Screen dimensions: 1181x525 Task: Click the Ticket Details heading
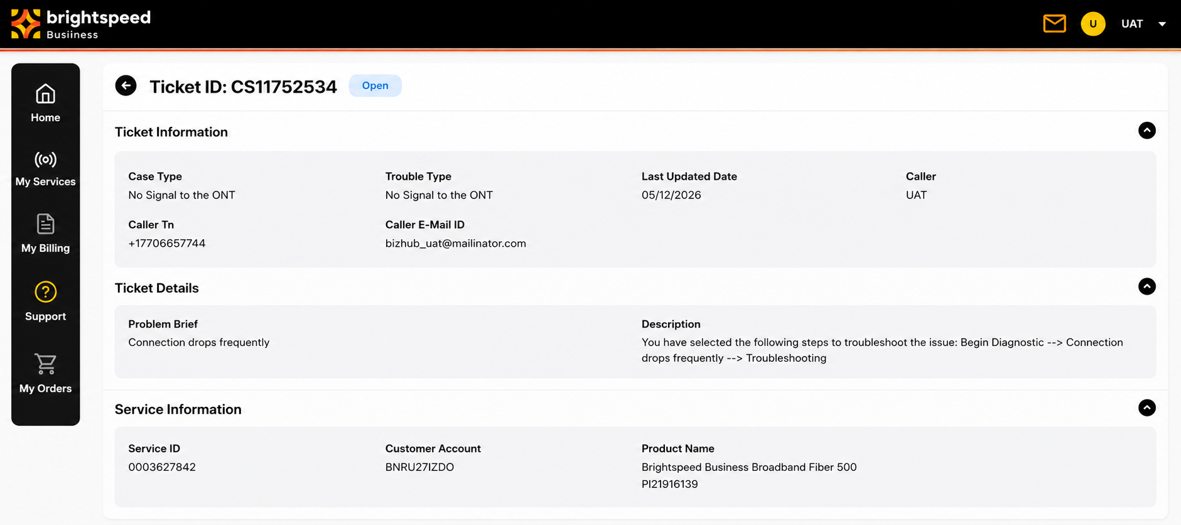tap(156, 288)
